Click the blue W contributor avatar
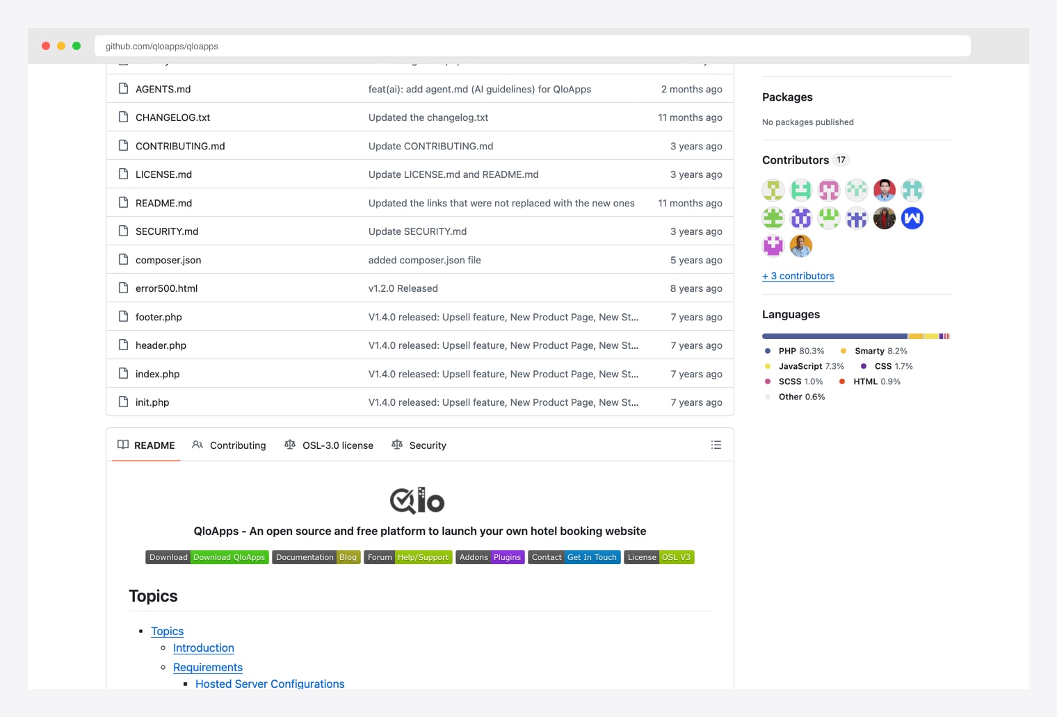 pyautogui.click(x=912, y=218)
